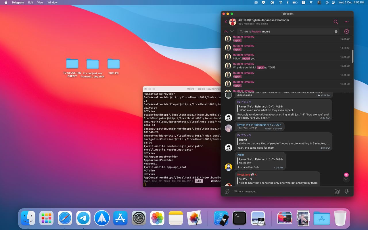This screenshot has width=368, height=230.
Task: Open Photos from the Dock
Action: click(157, 218)
